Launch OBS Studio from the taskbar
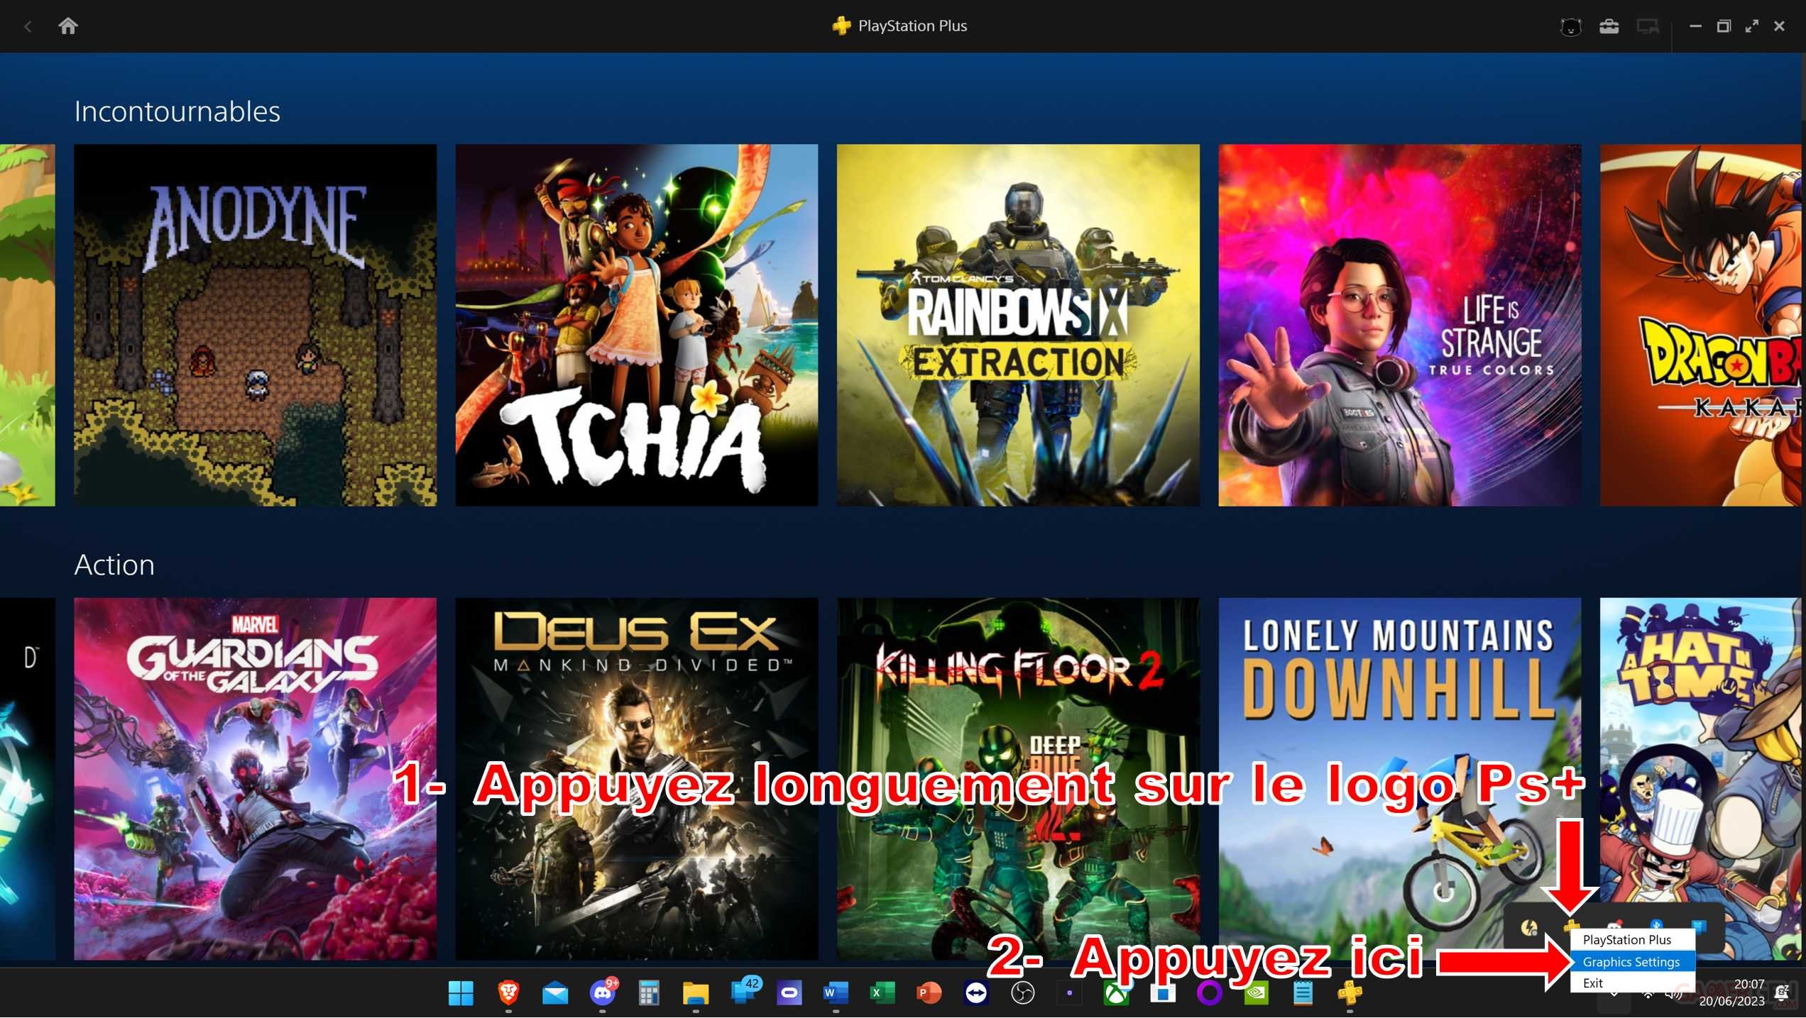 click(x=1022, y=993)
